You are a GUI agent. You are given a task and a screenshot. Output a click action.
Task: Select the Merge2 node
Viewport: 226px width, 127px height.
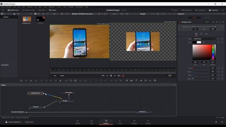click(x=65, y=101)
